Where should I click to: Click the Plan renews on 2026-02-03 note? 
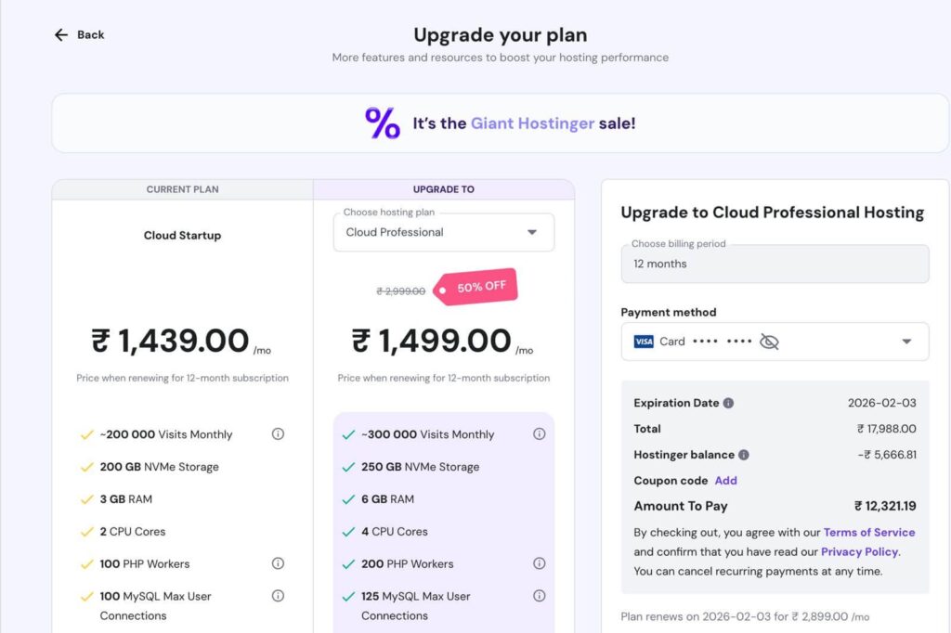745,616
